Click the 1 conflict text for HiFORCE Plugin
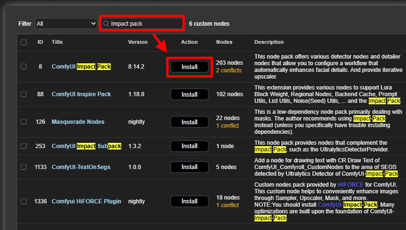 click(x=227, y=205)
